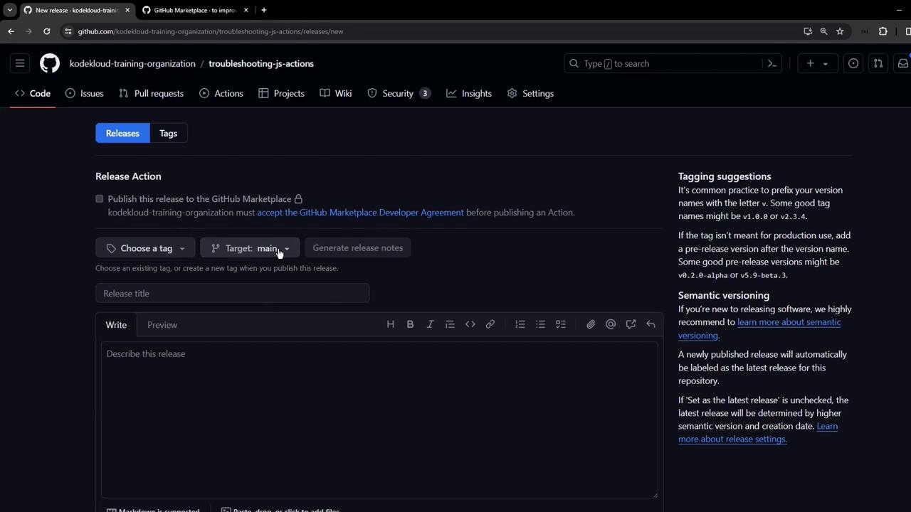The width and height of the screenshot is (911, 512).
Task: Open the GitHub global navigation hamburger menu
Action: coord(20,63)
